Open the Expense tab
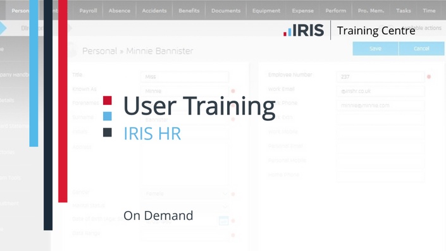 click(x=302, y=11)
